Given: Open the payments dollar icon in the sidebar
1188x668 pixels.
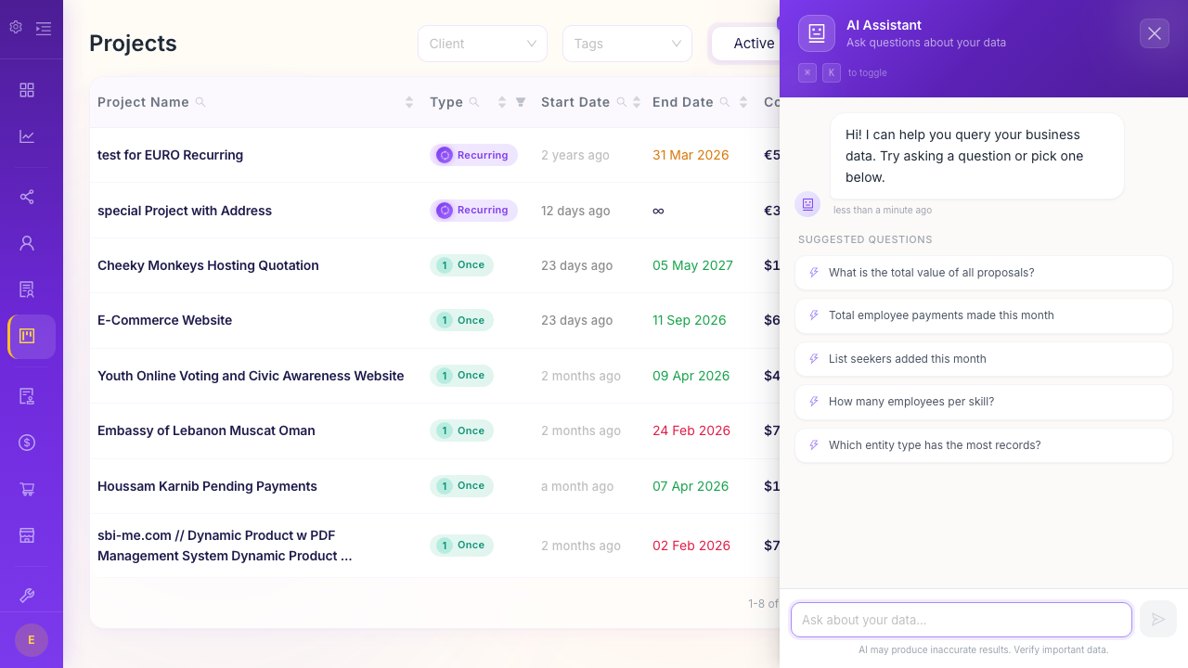Looking at the screenshot, I should pos(27,443).
